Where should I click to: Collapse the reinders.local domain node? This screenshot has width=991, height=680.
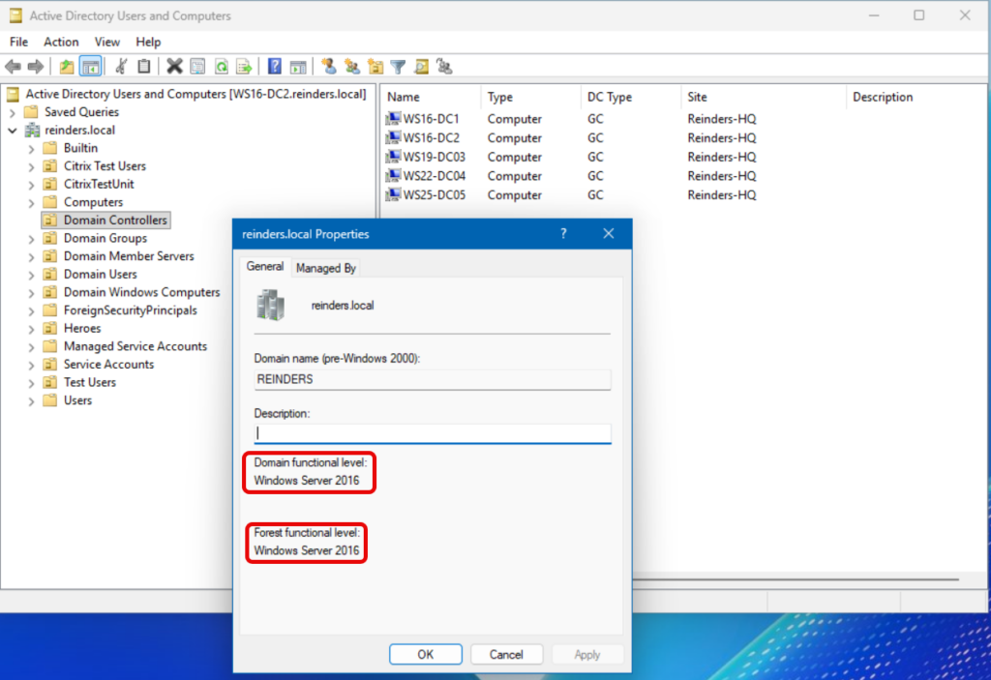12,131
